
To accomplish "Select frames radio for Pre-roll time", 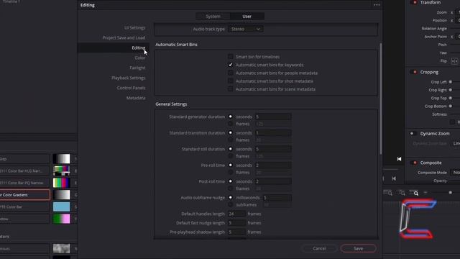I will (230, 173).
